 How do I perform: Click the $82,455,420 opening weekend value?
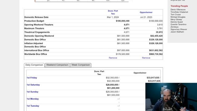[156, 36]
